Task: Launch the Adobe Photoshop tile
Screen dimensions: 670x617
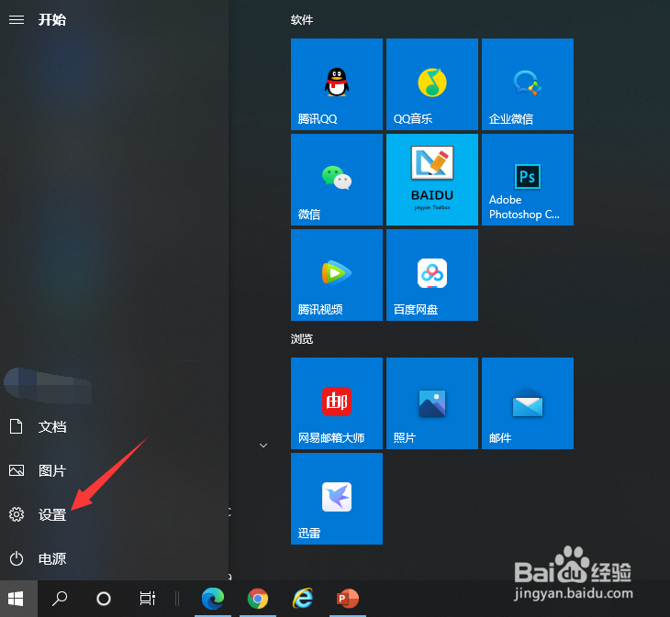Action: [528, 180]
